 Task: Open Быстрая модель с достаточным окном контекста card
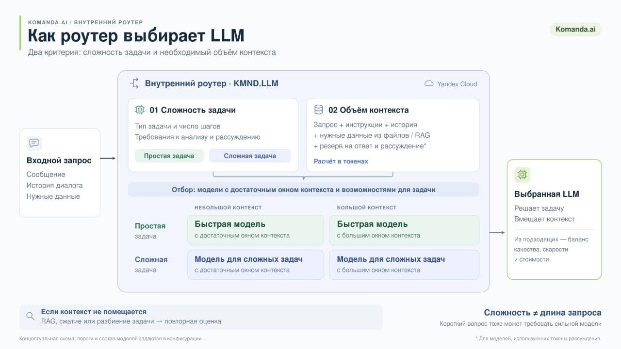256,230
